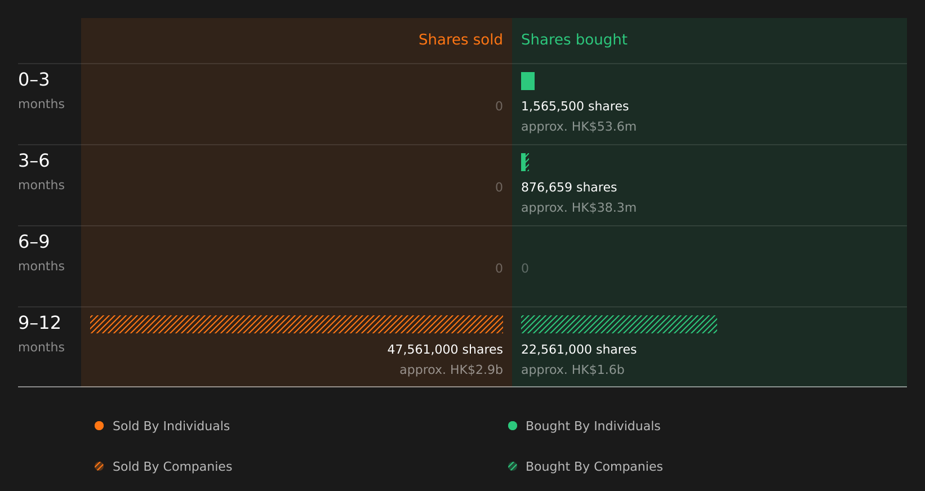Viewport: 925px width, 491px height.
Task: Click the Sold By Individuals orange dot icon
Action: pos(99,426)
